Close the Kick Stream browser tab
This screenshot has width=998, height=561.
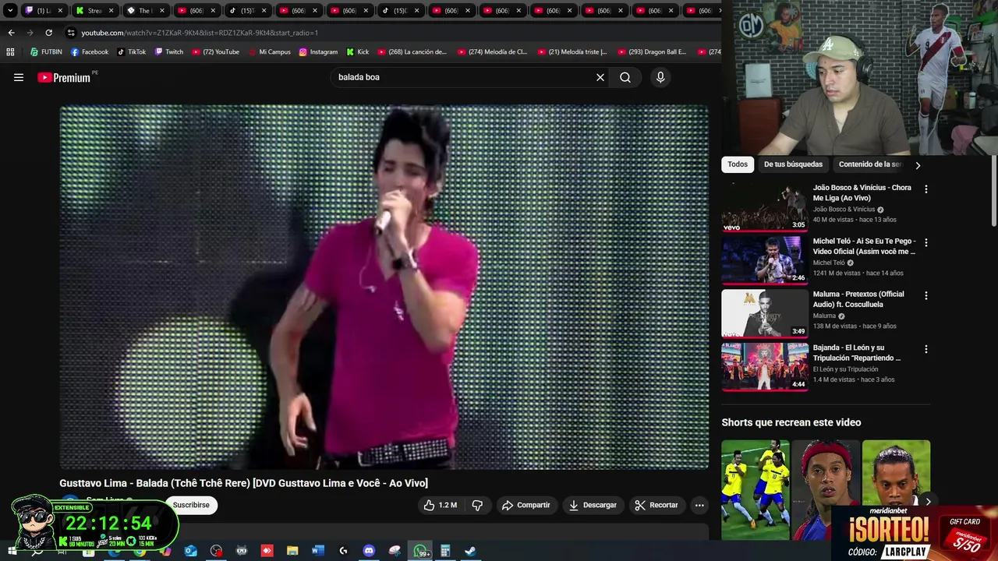click(x=111, y=11)
